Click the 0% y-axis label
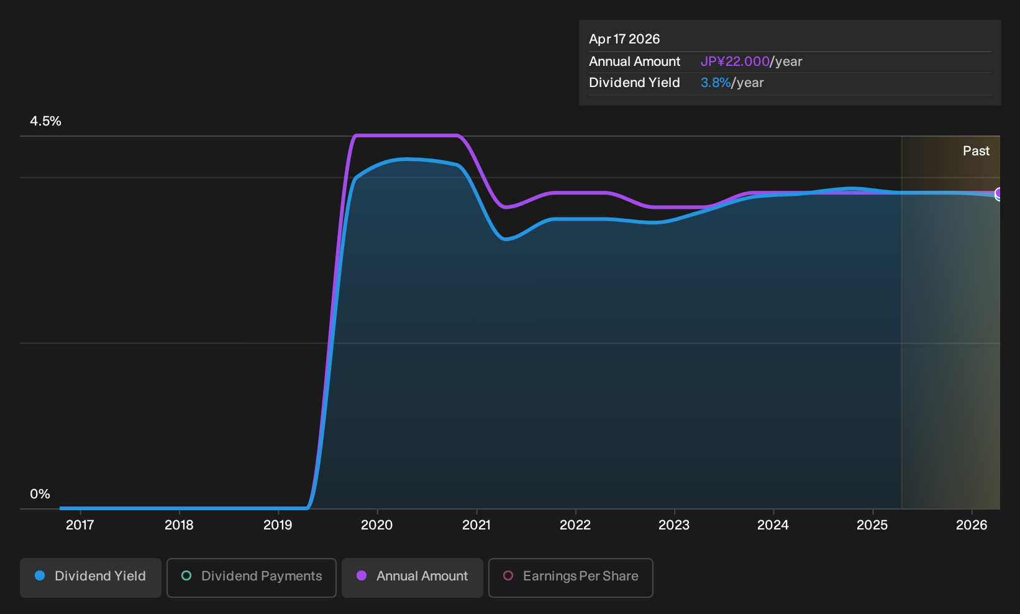Image resolution: width=1020 pixels, height=614 pixels. [x=40, y=494]
